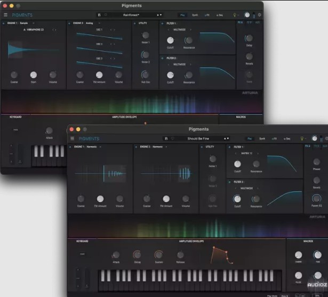
Task: Select next waveform arrow for OSC 3
Action: tap(114, 59)
